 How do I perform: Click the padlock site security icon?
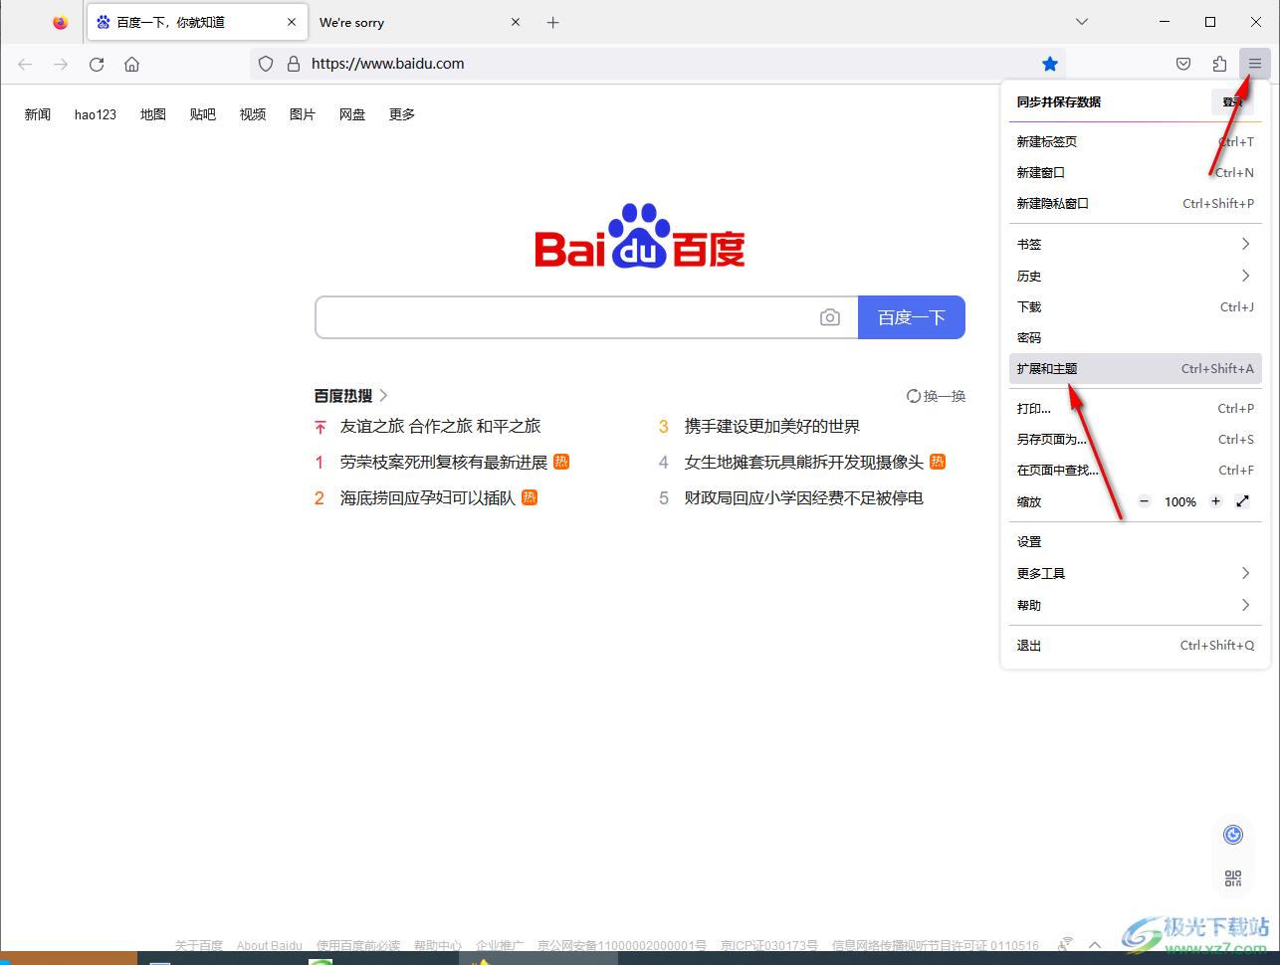(294, 64)
